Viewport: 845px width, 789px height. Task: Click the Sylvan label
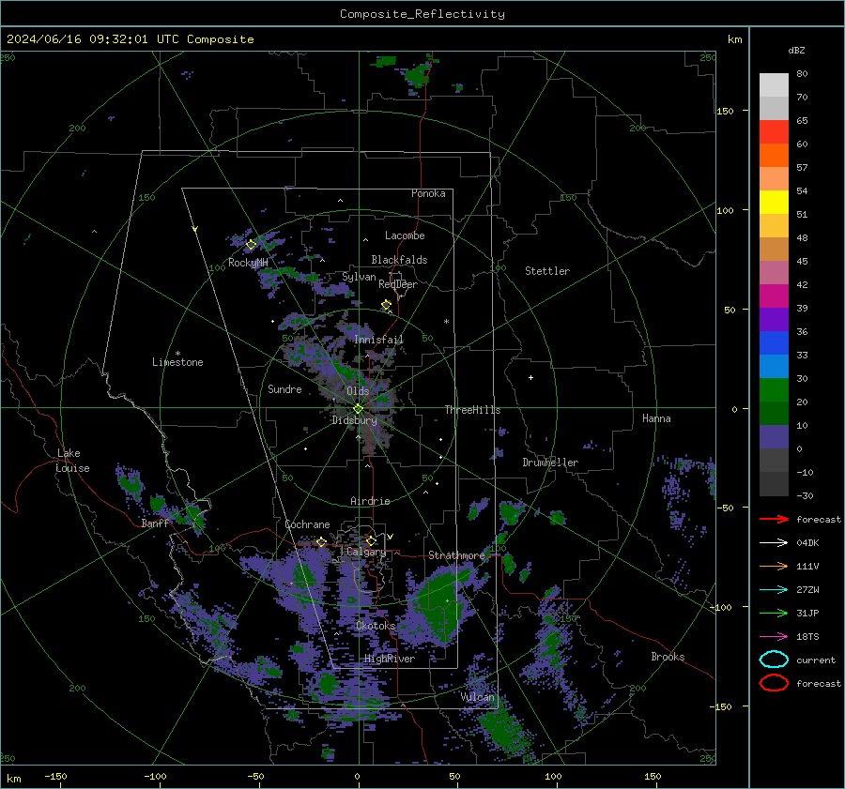tap(359, 277)
